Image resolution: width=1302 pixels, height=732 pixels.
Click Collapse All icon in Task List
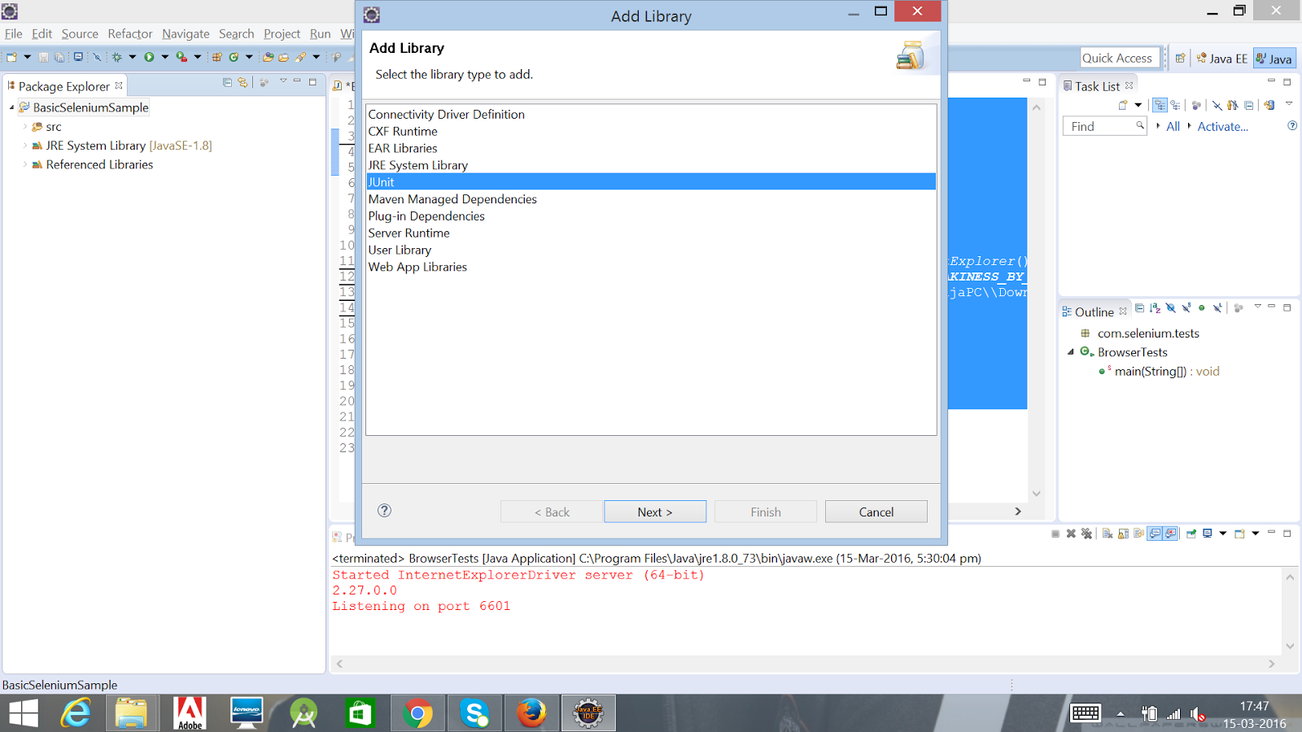coord(1248,105)
